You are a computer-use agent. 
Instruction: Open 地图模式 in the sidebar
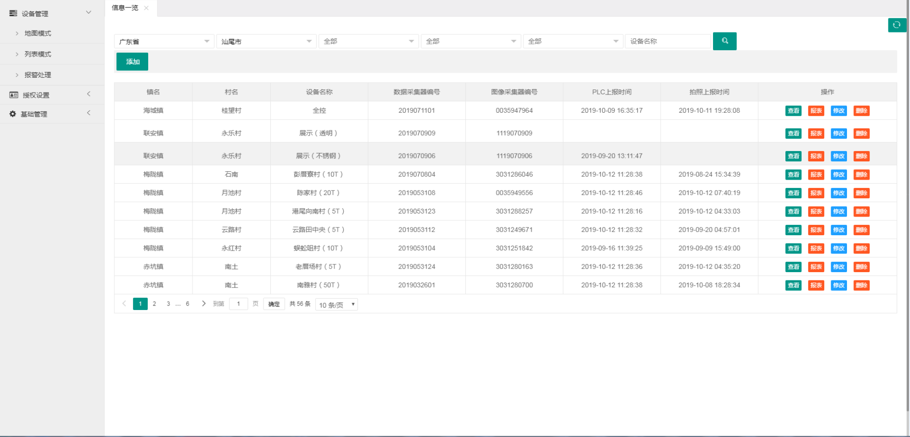tap(38, 33)
